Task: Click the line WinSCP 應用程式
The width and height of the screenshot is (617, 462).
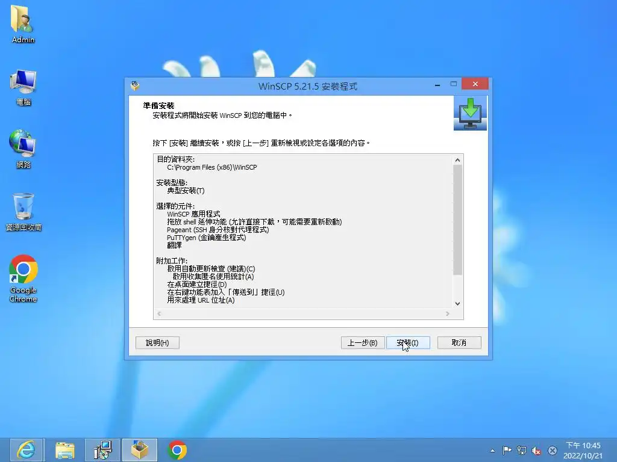Action: (x=193, y=214)
